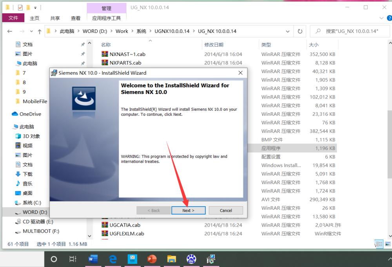Open Baidu app from the taskbar
This screenshot has width=392, height=267.
(x=191, y=259)
